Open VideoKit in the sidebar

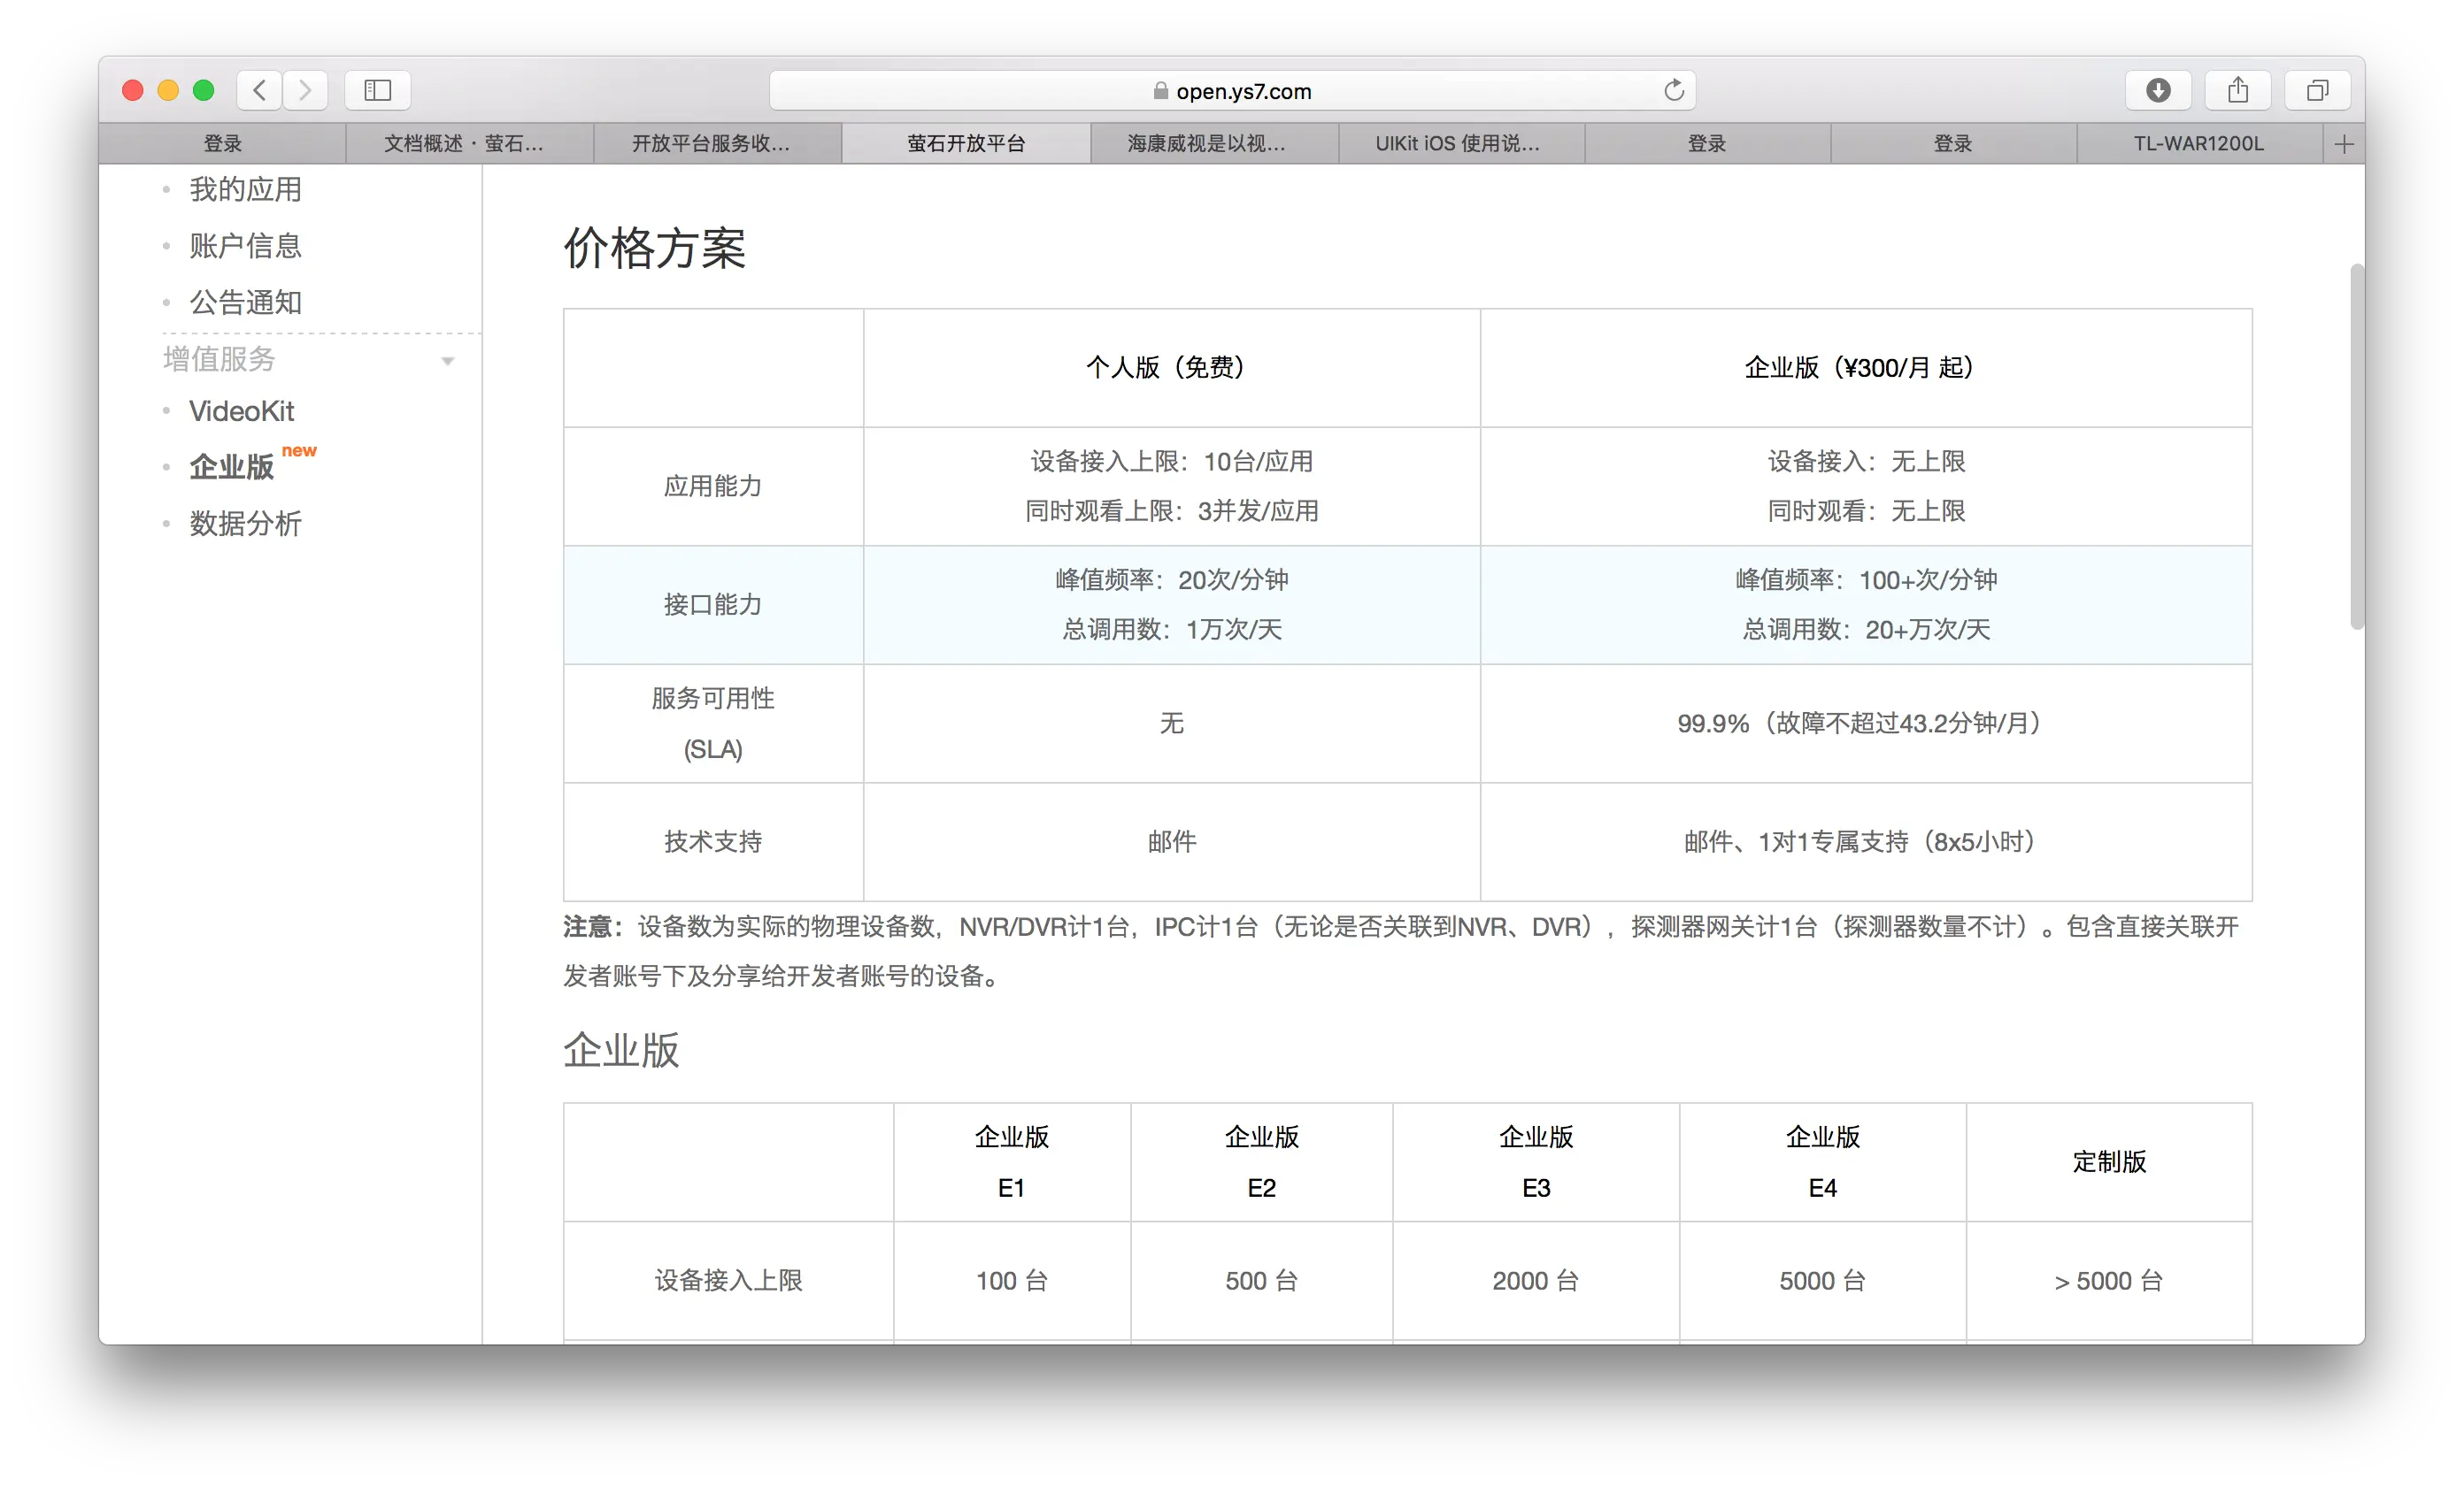click(241, 410)
